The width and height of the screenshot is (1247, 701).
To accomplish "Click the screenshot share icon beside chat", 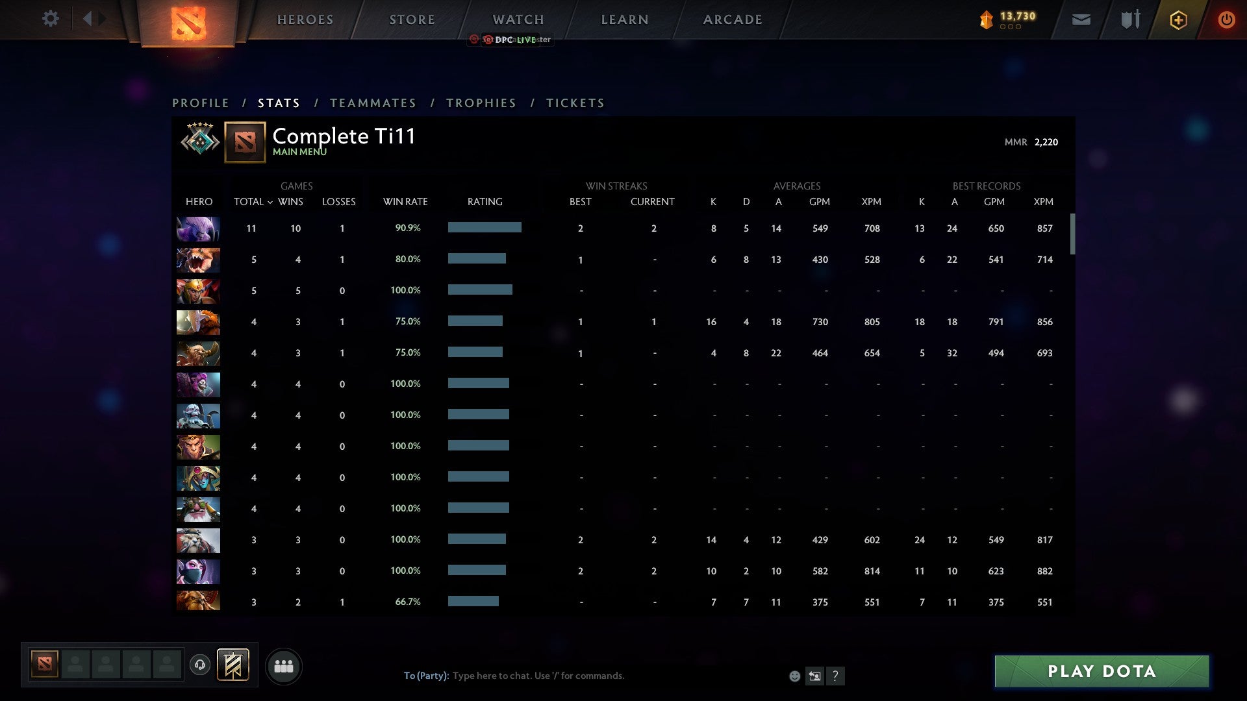I will (x=814, y=676).
